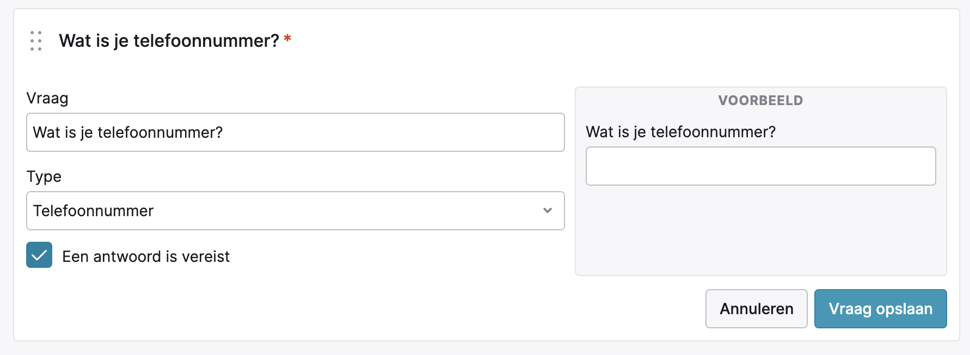The image size is (970, 355).
Task: Save with the 'Vraag opslaan' button
Action: pos(880,309)
